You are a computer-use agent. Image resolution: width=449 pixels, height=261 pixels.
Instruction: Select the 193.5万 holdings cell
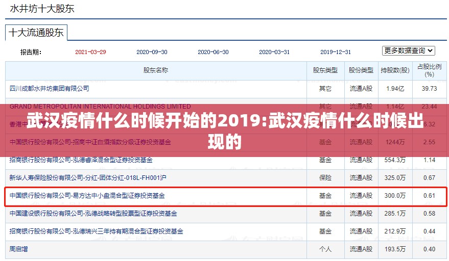coord(395,249)
